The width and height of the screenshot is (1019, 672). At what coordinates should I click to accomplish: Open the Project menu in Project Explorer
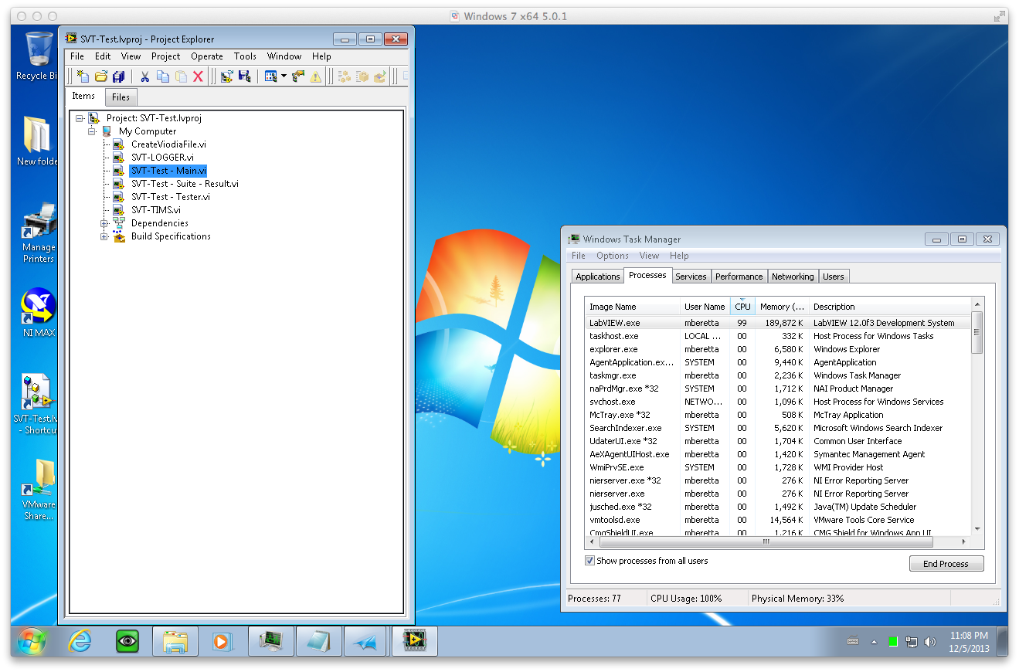click(165, 56)
